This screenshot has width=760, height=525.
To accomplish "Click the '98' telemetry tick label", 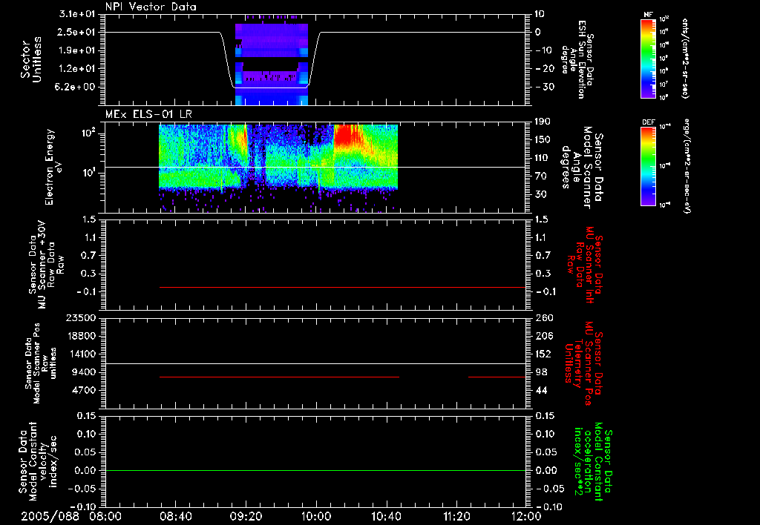I will pos(541,372).
